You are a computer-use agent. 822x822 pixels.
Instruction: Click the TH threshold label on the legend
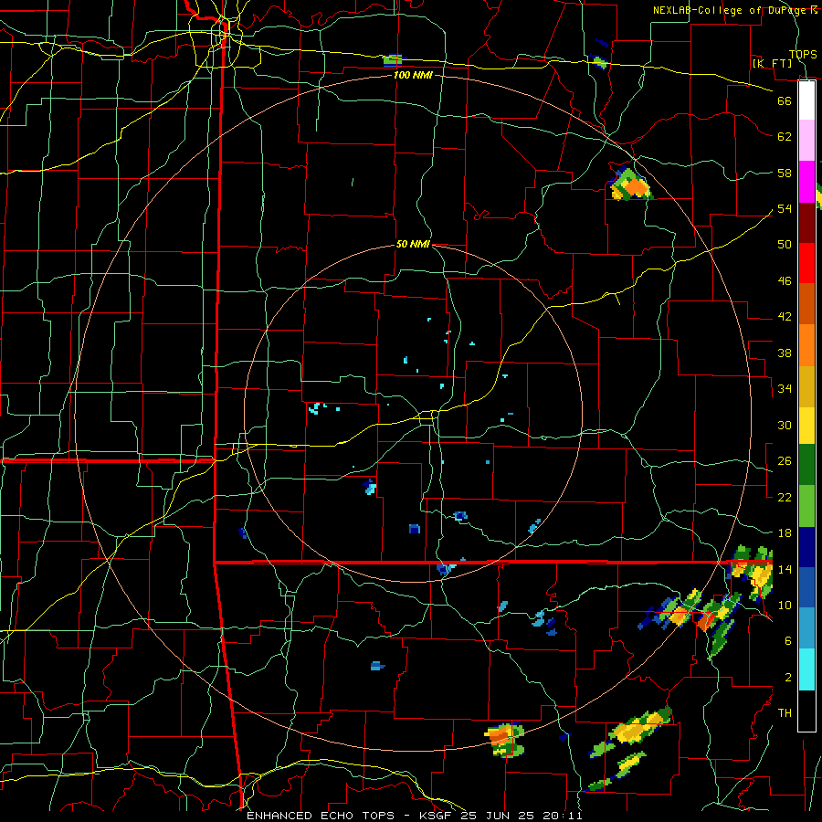click(785, 713)
